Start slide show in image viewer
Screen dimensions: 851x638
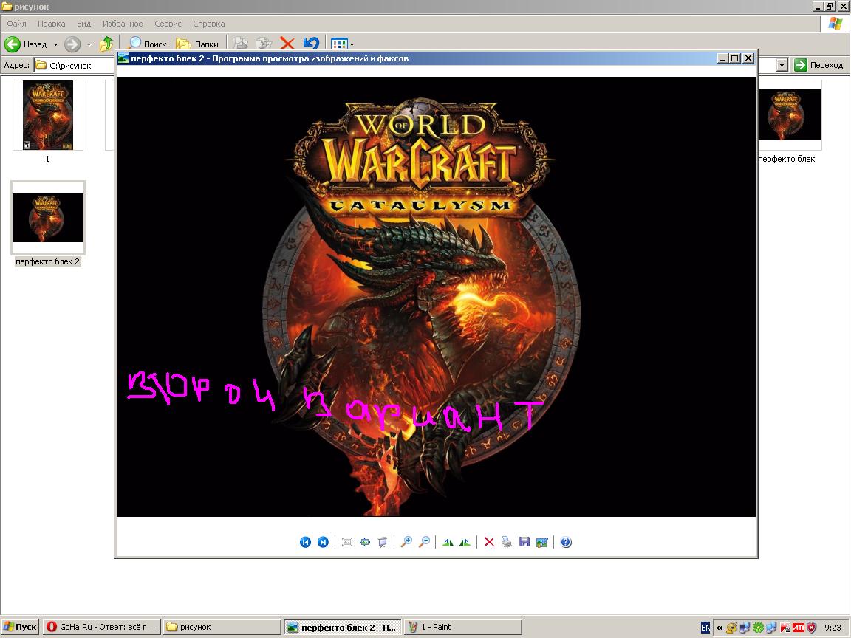(x=382, y=542)
